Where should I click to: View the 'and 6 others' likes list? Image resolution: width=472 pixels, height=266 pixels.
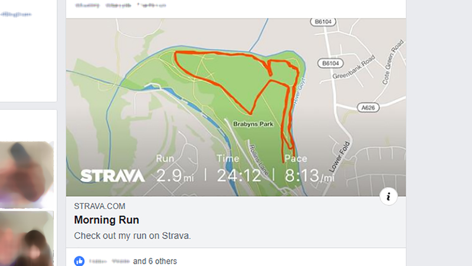tap(155, 261)
